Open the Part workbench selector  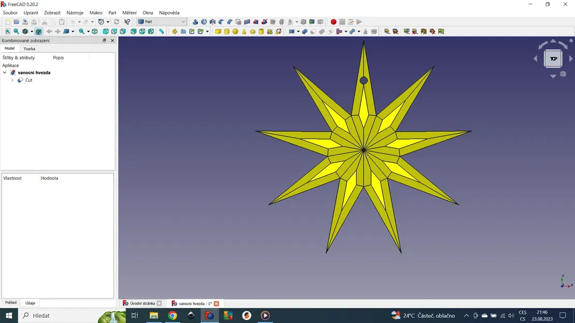160,22
